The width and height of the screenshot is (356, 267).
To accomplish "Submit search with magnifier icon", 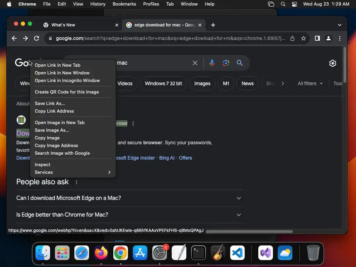I will [240, 63].
